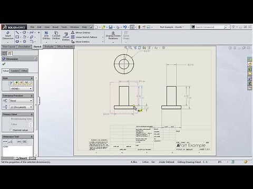Click Convert Entities tool
This screenshot has width=253, height=189.
coord(56,35)
